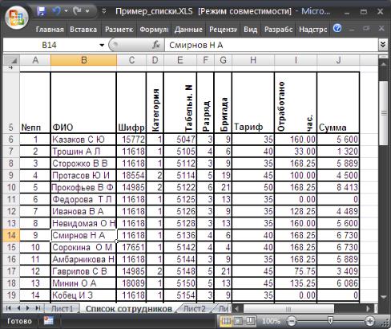
Task: Switch to the Формулы tab
Action: 154,29
